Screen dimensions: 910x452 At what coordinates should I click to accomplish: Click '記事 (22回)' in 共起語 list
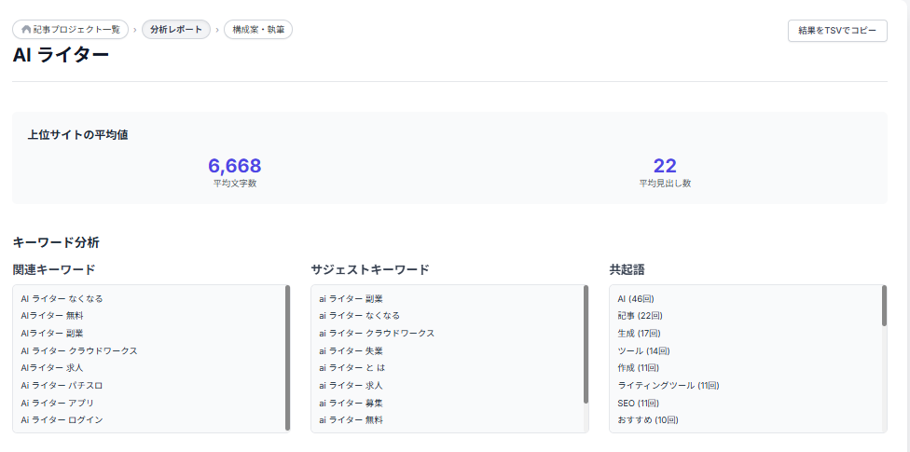coord(638,316)
